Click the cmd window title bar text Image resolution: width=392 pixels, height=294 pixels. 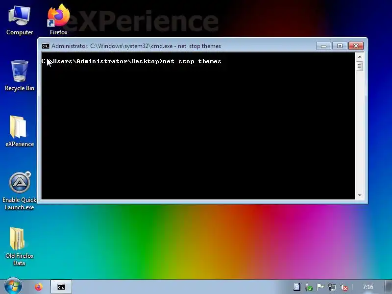tap(136, 46)
